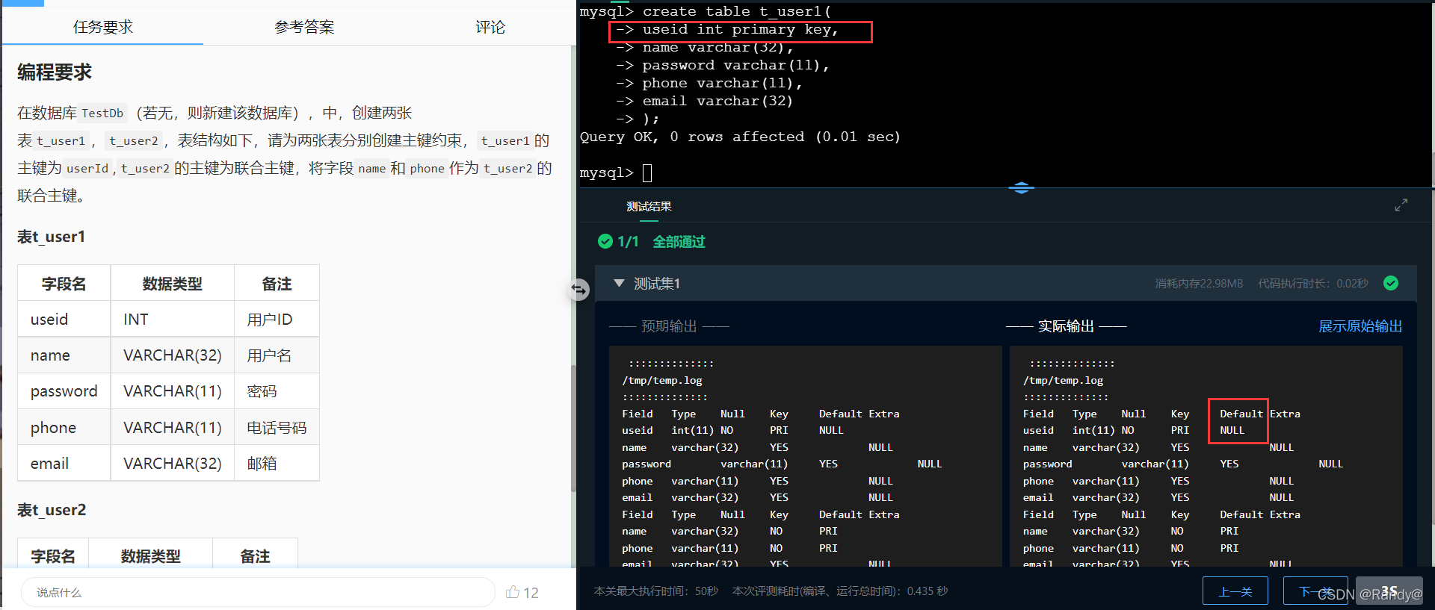Collapse the 测试集1 section

(x=619, y=283)
